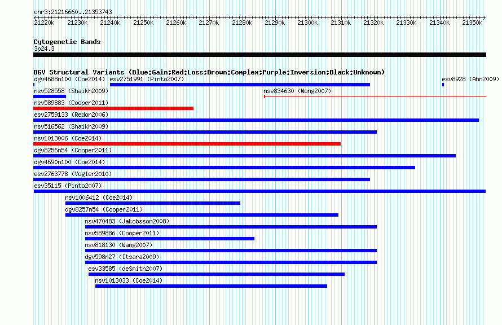Click the blue bar for esv2763778
The height and width of the screenshot is (325, 502).
point(202,179)
